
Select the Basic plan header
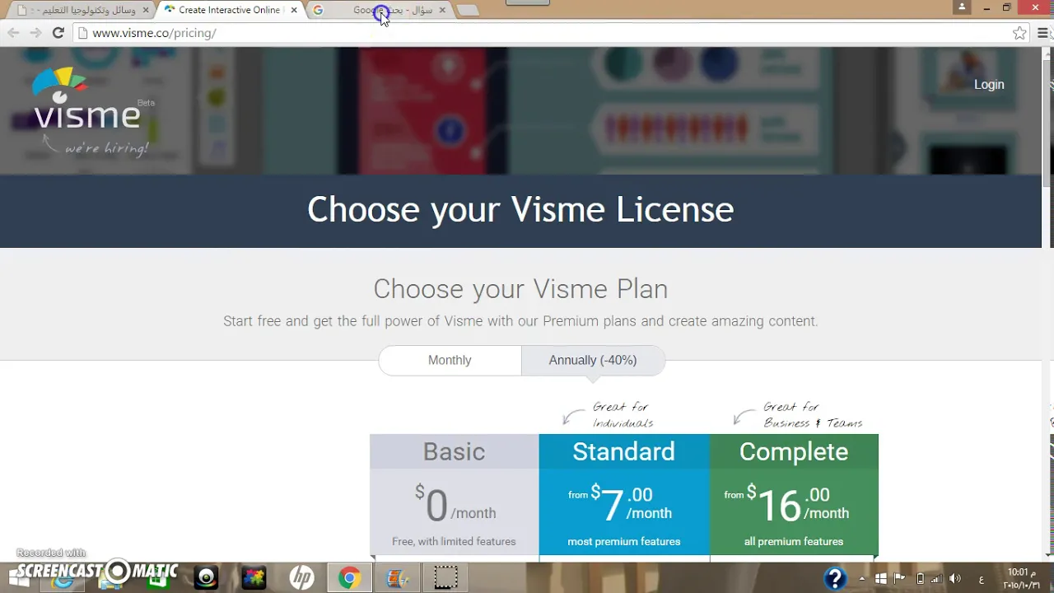[454, 451]
